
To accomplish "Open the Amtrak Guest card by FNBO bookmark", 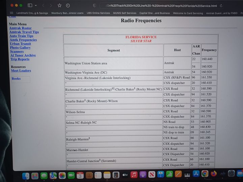I will pos(222,13).
